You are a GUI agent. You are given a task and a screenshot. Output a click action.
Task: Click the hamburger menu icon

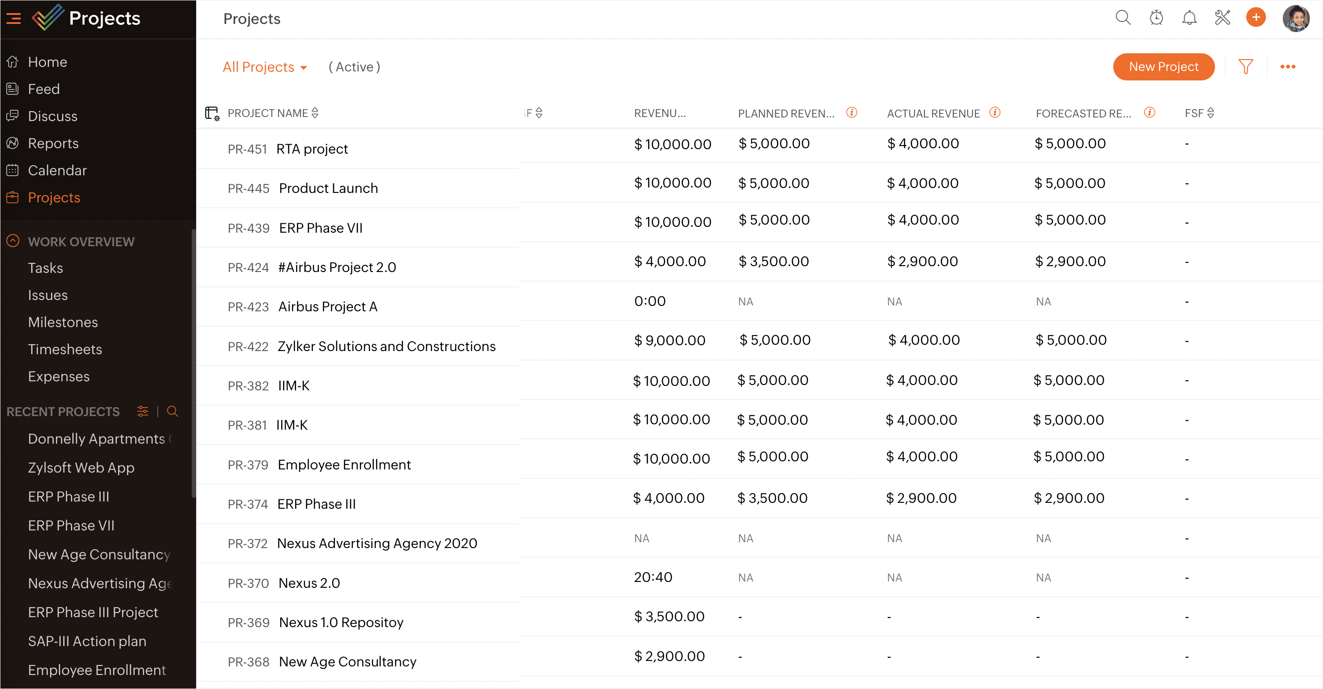click(x=14, y=19)
